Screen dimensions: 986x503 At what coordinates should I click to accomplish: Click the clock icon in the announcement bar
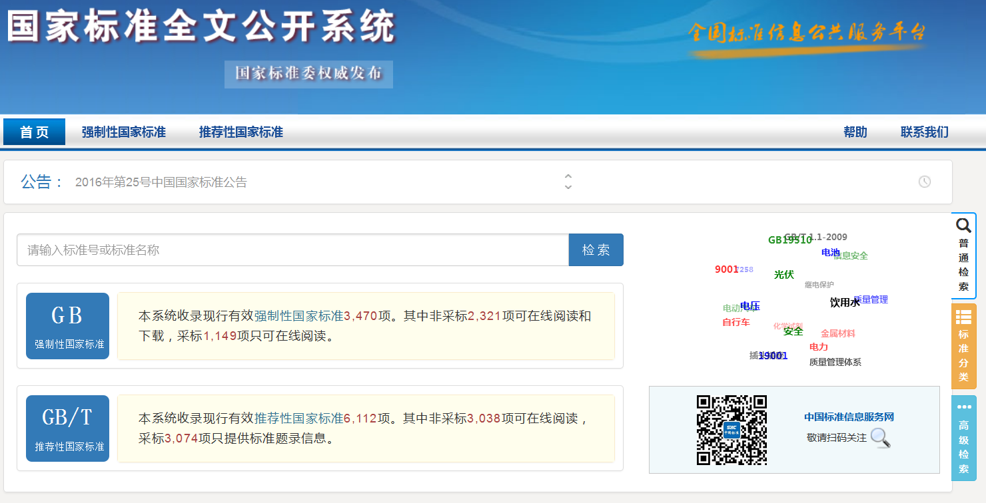pos(925,181)
